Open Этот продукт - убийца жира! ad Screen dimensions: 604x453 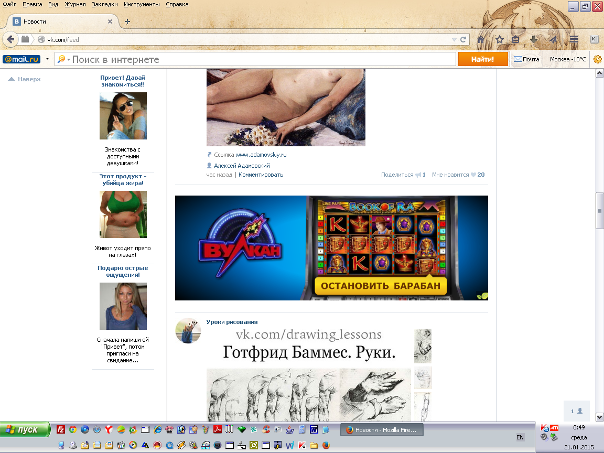tap(123, 179)
